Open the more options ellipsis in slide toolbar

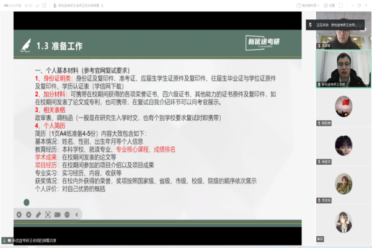click(x=67, y=214)
